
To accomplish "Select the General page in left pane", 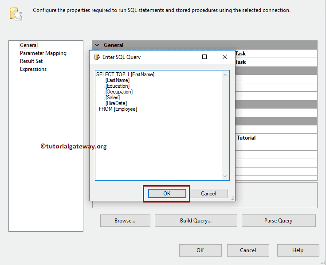I will [x=29, y=45].
